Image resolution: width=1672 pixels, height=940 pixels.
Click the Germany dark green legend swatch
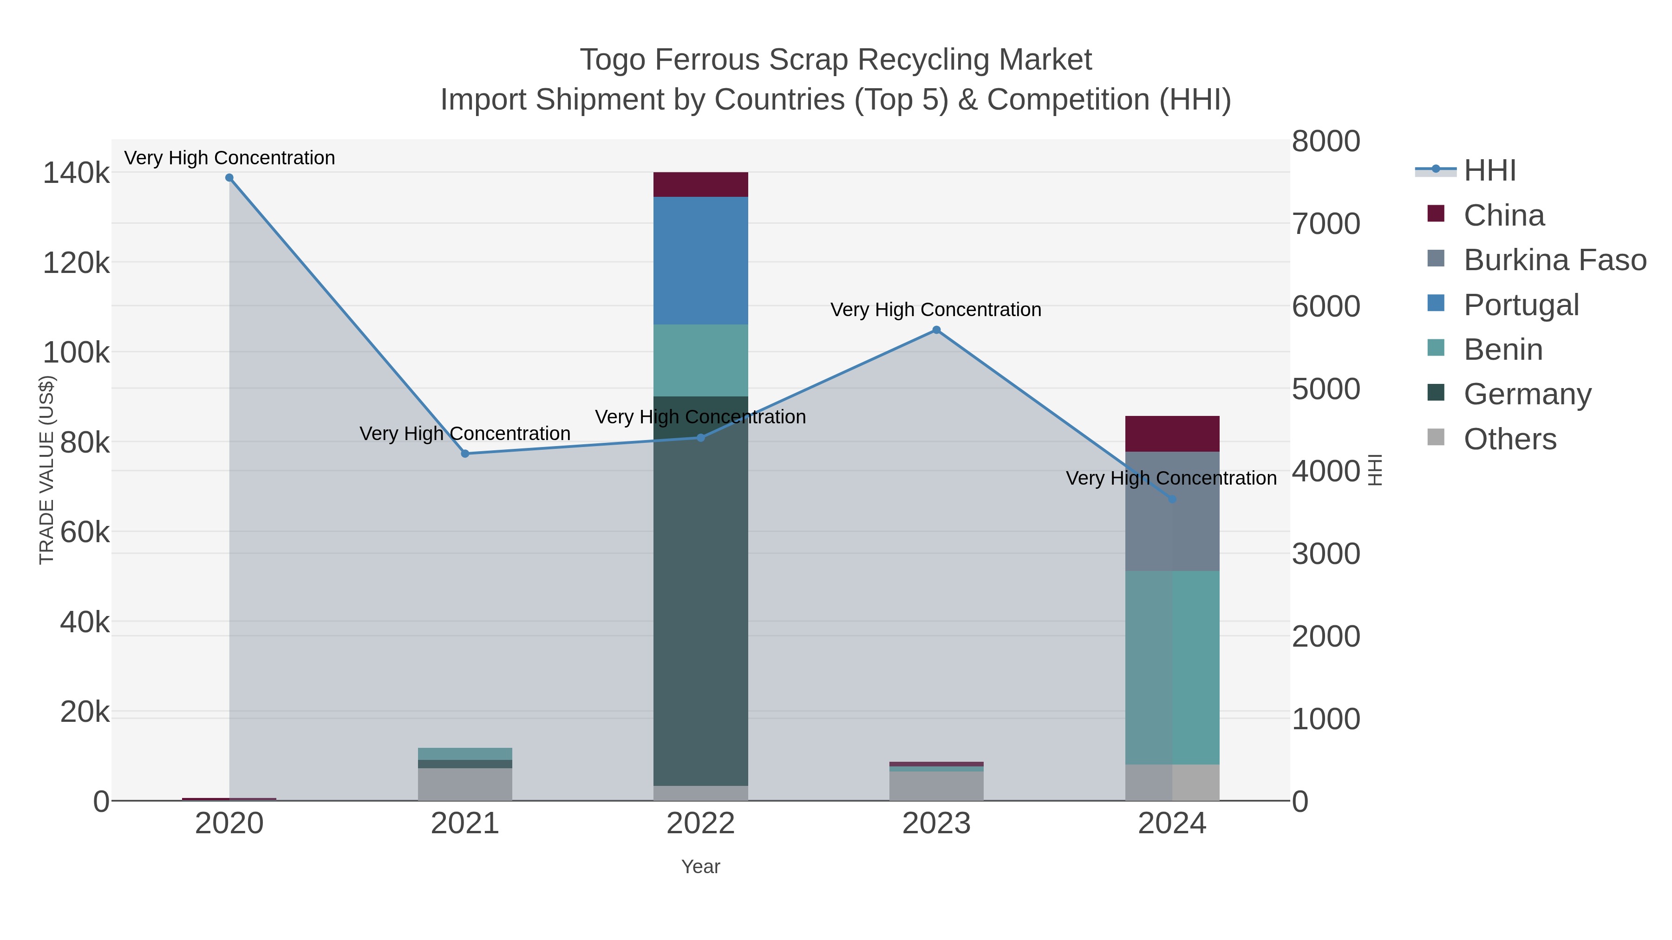(1436, 392)
